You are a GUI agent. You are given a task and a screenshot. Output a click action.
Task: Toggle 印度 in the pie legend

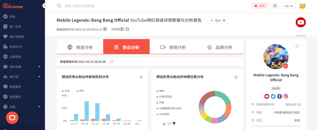click(160, 103)
